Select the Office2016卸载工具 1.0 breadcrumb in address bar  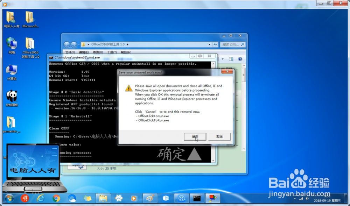pyautogui.click(x=108, y=44)
